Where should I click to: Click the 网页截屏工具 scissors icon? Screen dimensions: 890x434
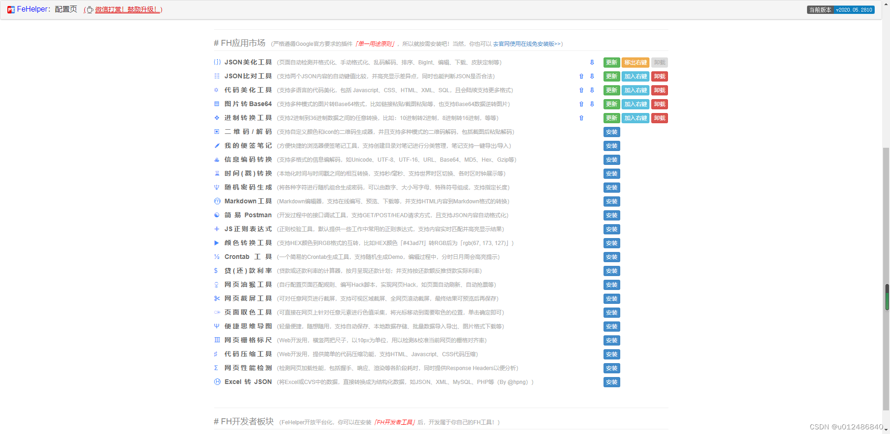pyautogui.click(x=216, y=298)
